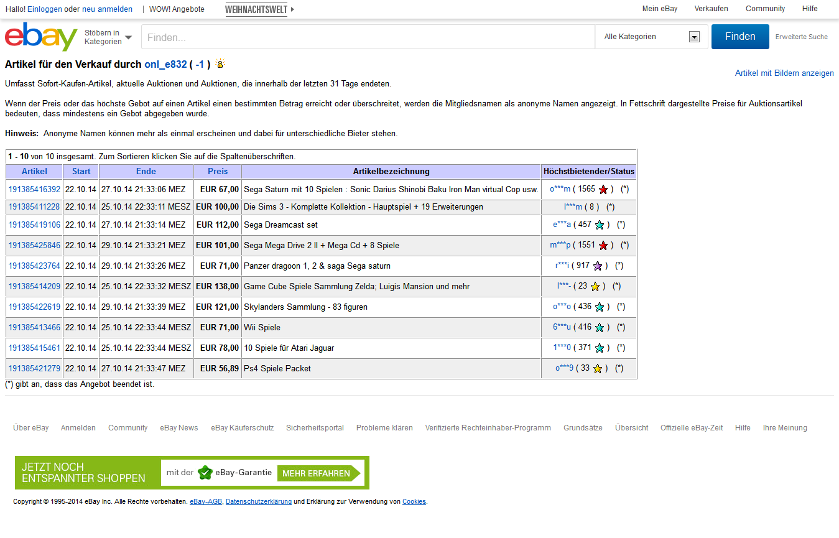Sort table by Start column
This screenshot has width=839, height=538.
coord(81,172)
